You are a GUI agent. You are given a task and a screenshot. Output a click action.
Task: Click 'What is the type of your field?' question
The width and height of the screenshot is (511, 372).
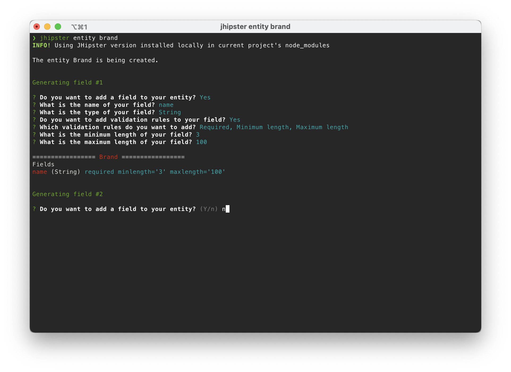pyautogui.click(x=97, y=112)
